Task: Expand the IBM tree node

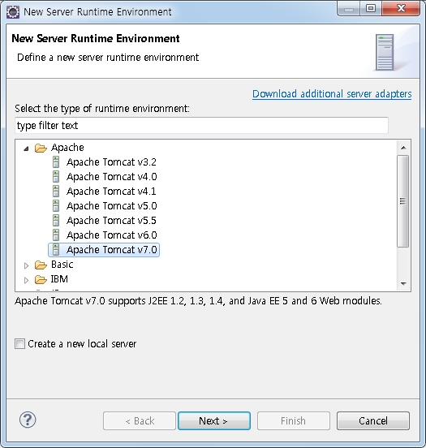Action: 26,280
